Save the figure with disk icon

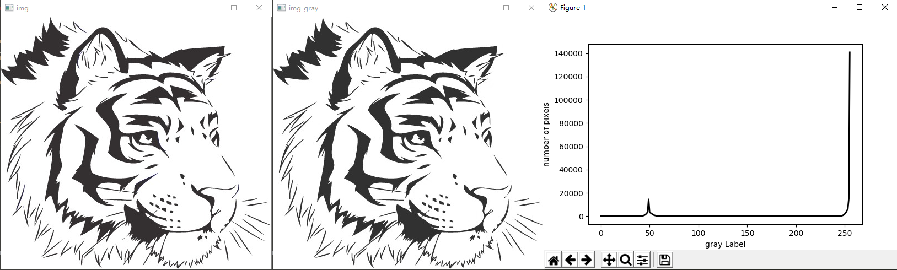(x=665, y=260)
